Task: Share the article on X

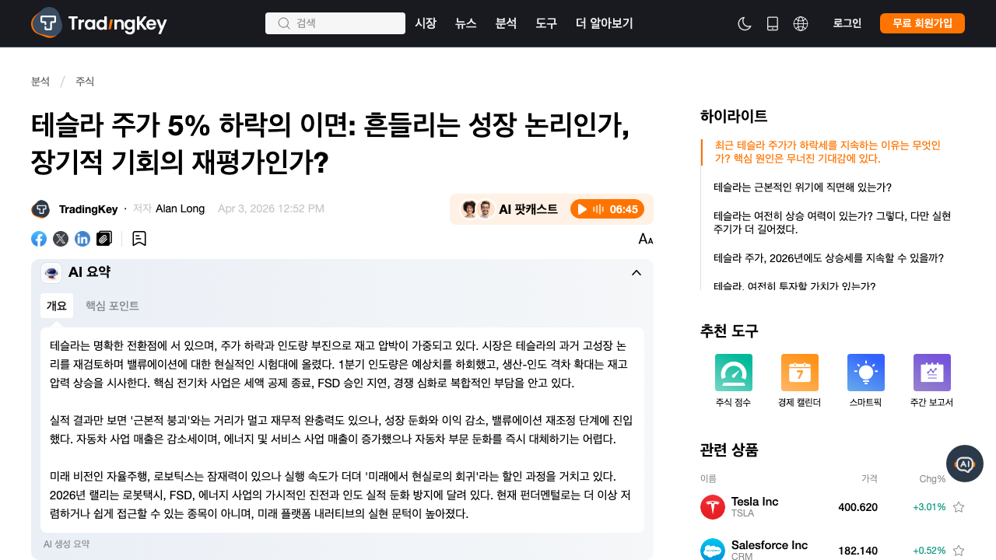Action: (61, 239)
